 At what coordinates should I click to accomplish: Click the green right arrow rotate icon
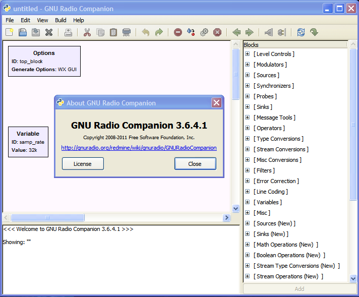point(249,32)
